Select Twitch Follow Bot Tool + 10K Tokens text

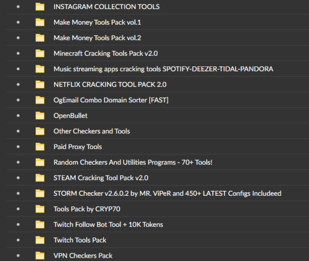pos(108,225)
